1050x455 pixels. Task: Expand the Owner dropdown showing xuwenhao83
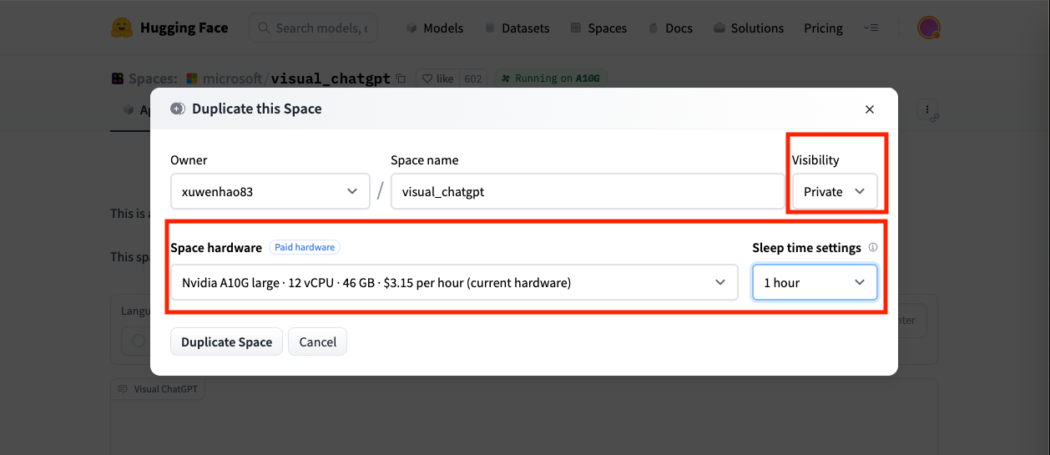click(270, 191)
